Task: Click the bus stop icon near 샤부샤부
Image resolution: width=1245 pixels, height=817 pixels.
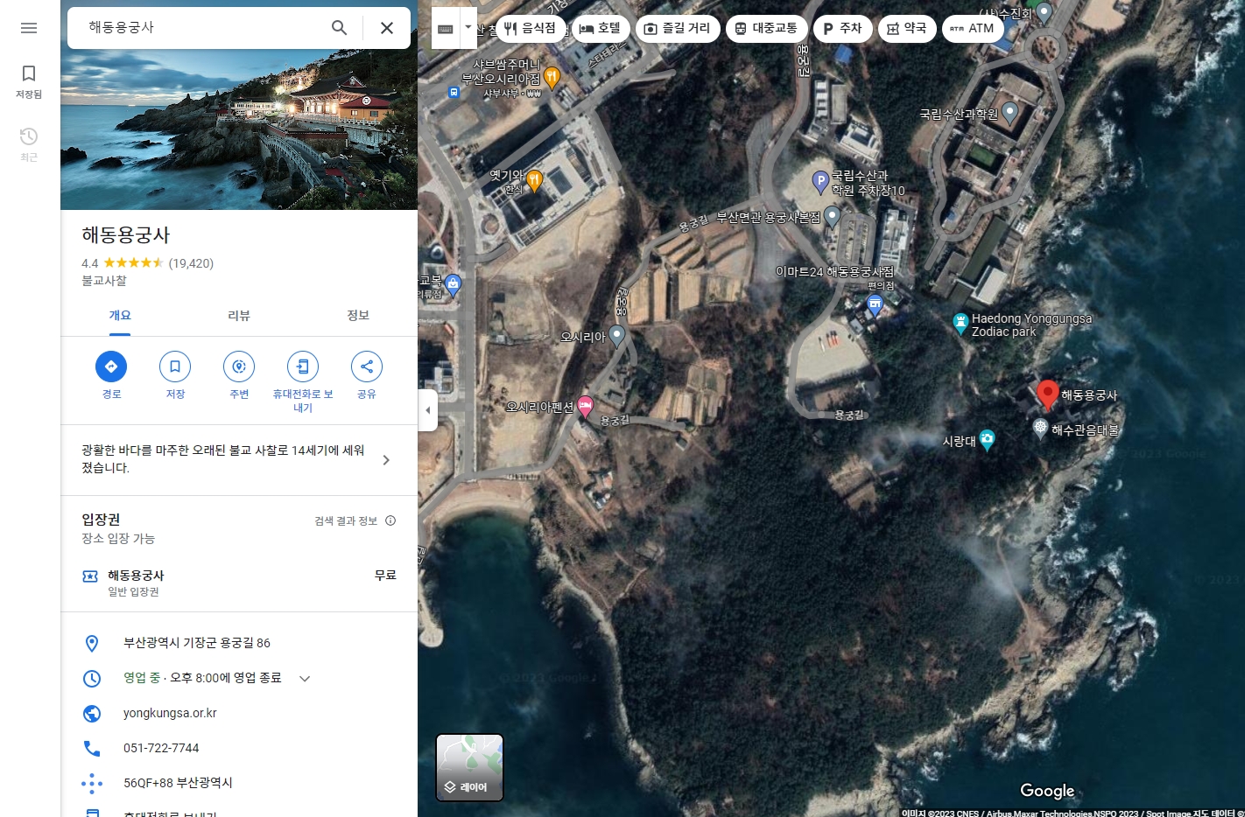Action: click(454, 92)
